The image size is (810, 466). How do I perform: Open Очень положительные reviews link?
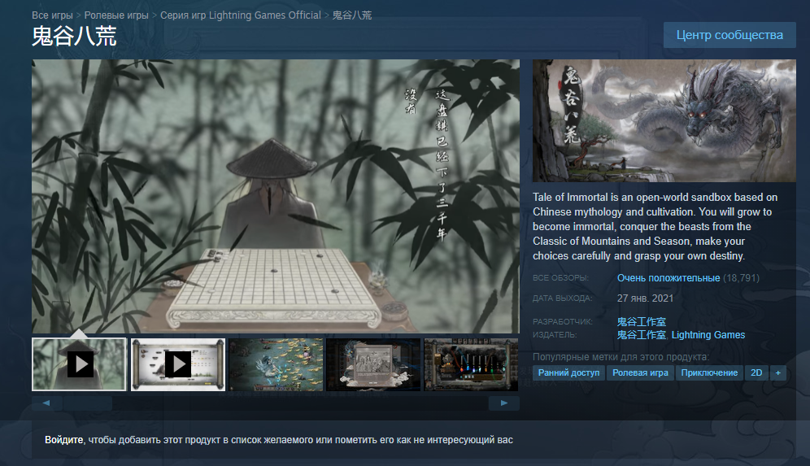tap(668, 278)
